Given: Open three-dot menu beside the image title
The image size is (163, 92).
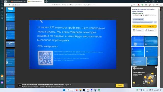Looking at the screenshot, I should pos(157,10).
